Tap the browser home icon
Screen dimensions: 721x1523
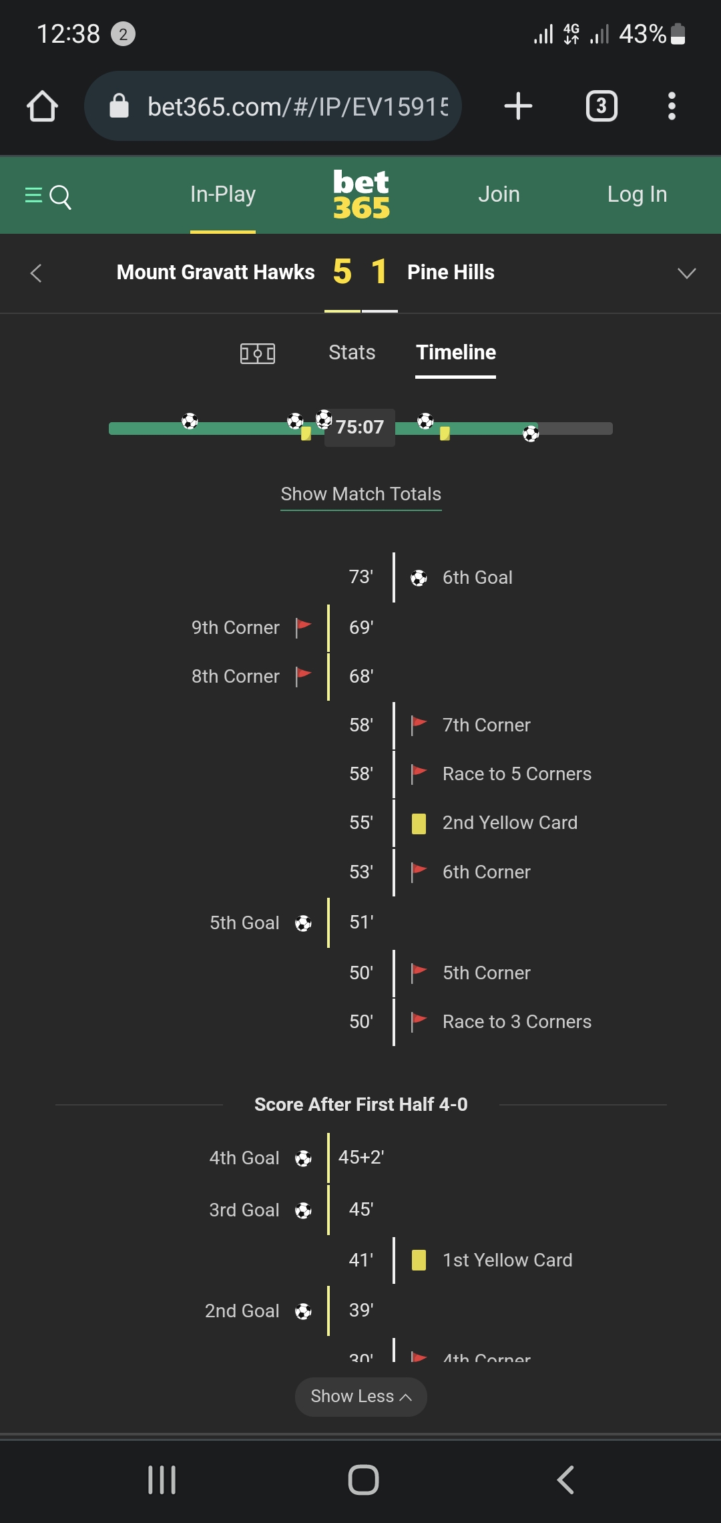[x=42, y=106]
